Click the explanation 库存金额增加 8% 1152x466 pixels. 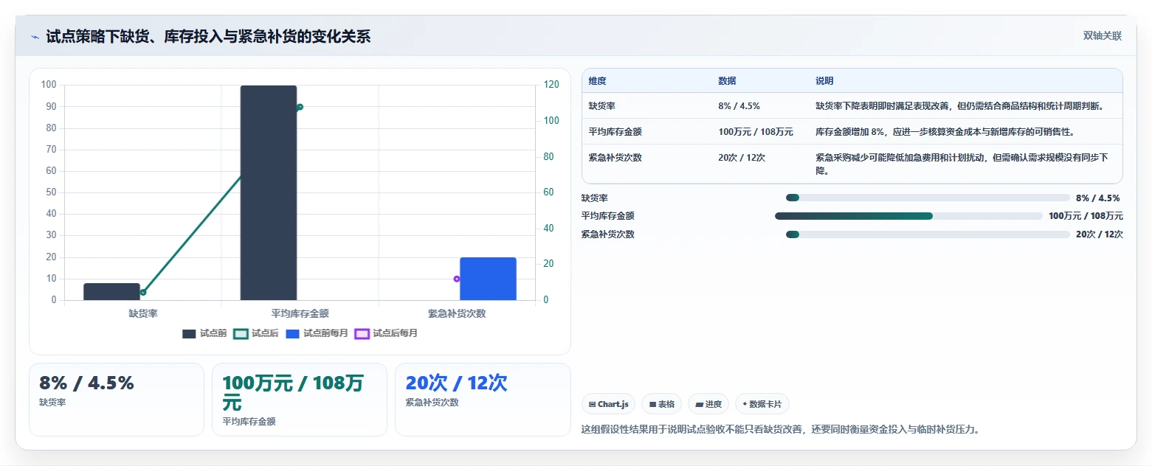coord(945,132)
